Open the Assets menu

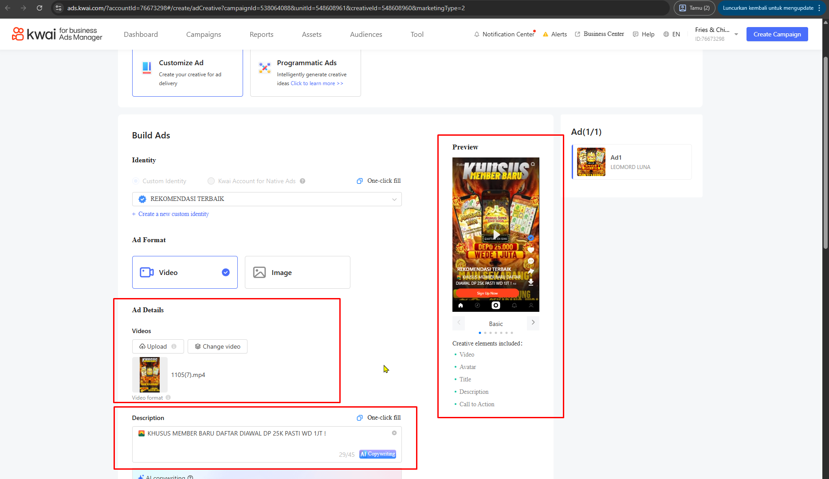312,34
